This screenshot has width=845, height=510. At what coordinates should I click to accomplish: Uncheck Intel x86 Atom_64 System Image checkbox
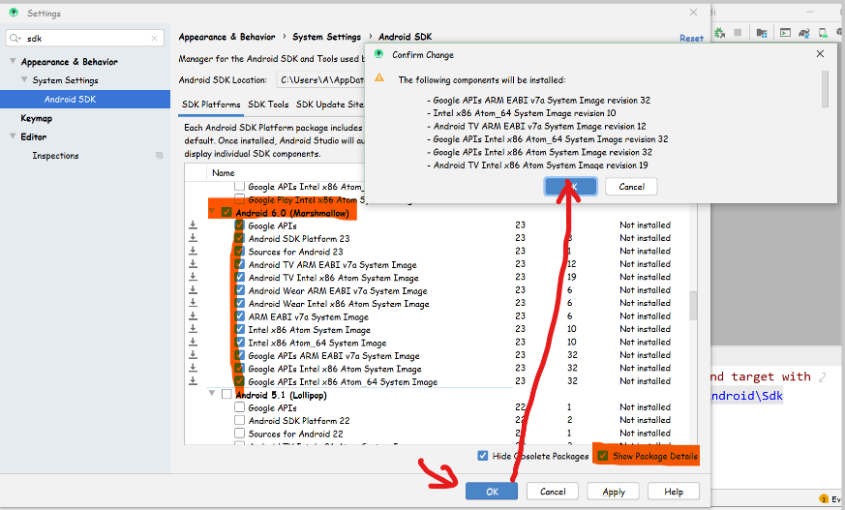coord(239,343)
